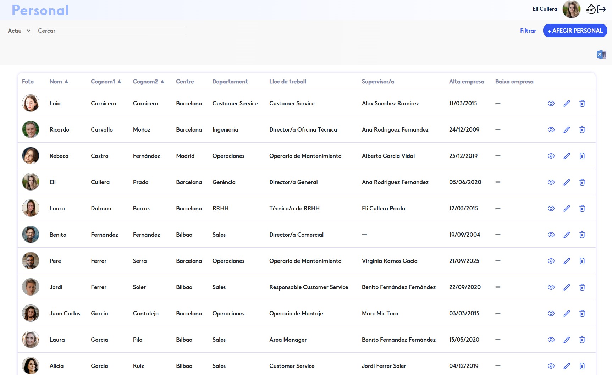
Task: Click the Afegir Personal button
Action: [575, 31]
